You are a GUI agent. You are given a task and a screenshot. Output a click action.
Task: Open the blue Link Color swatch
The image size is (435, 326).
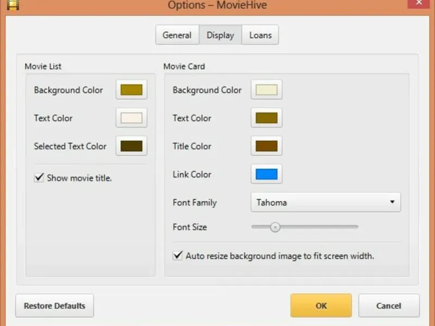[x=266, y=174]
